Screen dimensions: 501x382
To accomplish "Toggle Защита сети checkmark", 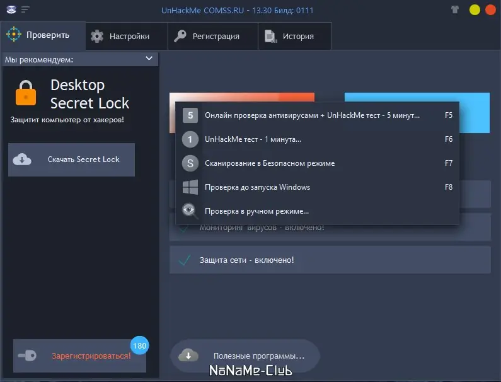I will pos(185,260).
